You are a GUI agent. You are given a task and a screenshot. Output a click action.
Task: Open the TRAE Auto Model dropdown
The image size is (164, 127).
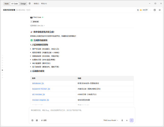[x=111, y=120]
